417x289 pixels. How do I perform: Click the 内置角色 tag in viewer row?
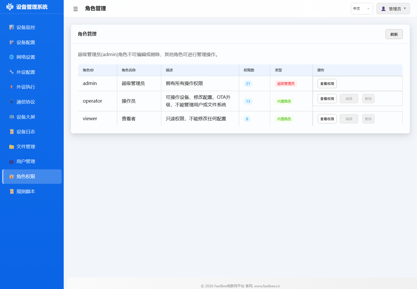point(284,119)
